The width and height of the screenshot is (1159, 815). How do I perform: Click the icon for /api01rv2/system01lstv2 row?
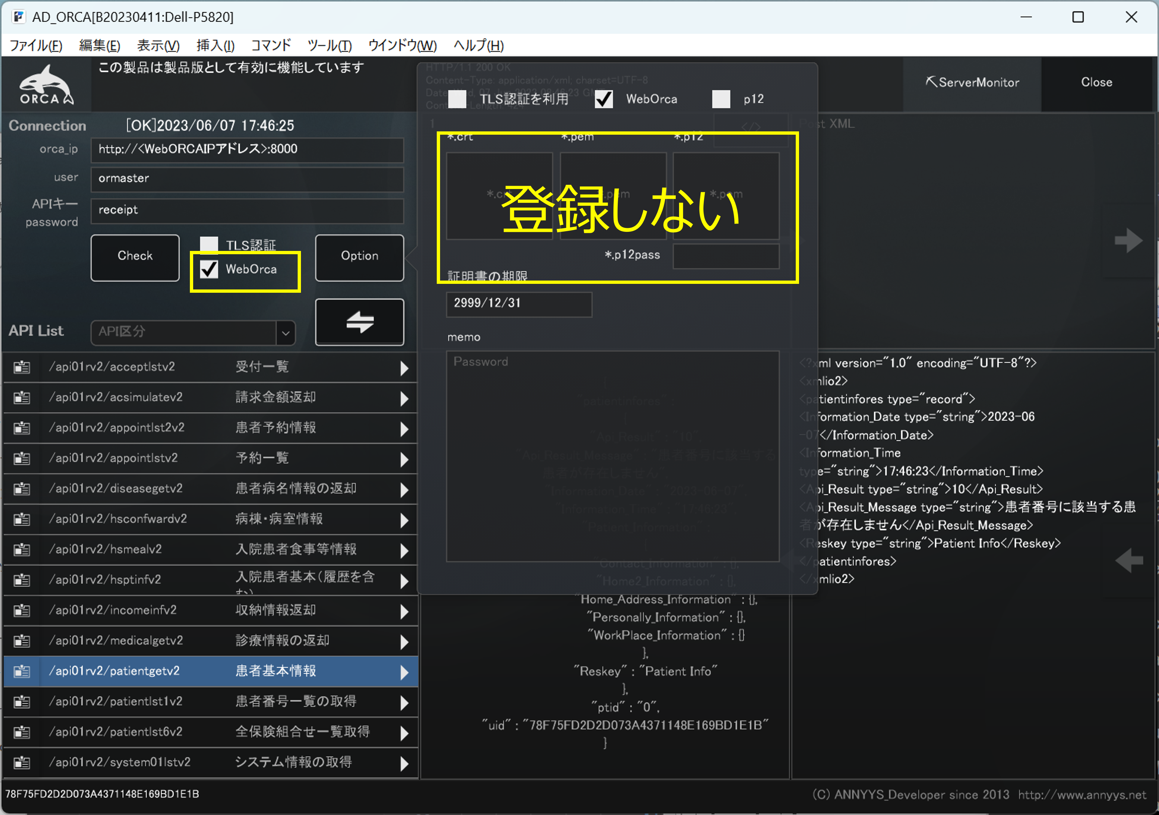tap(22, 763)
